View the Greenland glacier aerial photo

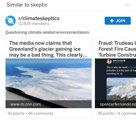[x=48, y=80]
